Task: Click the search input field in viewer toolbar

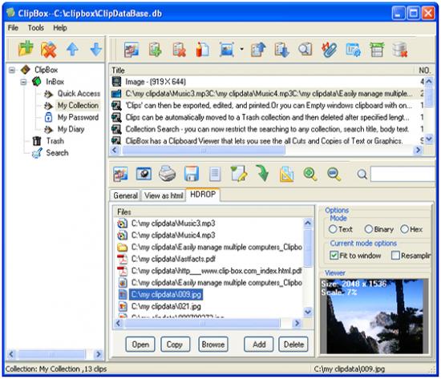Action: 403,174
